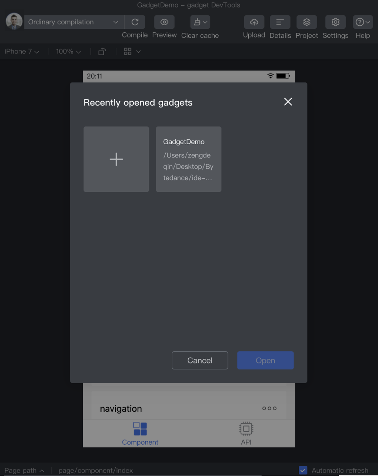Viewport: 378px width, 476px height.
Task: Open the iPhone 7 device dropdown
Action: [22, 52]
